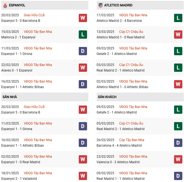
Task: Click L badge for Mallorca 2-1 Espanyol
Action: click(83, 35)
